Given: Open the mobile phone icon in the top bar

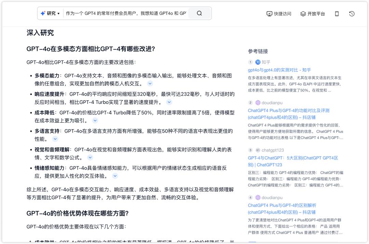Looking at the screenshot, I should click(336, 14).
